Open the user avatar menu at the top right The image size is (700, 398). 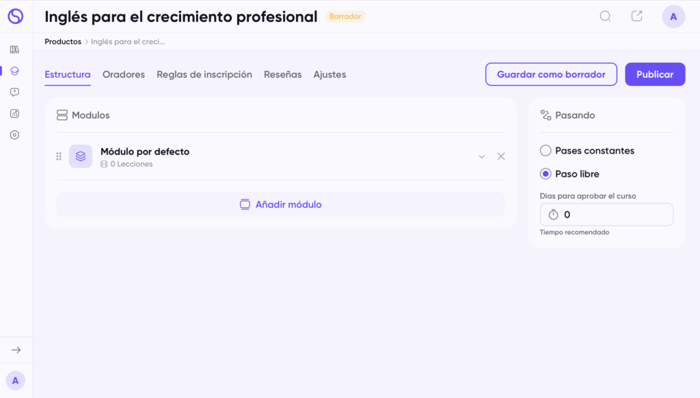coord(673,16)
